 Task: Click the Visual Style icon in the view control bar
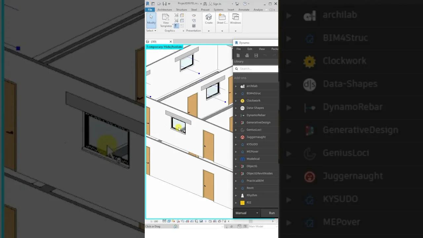(169, 221)
